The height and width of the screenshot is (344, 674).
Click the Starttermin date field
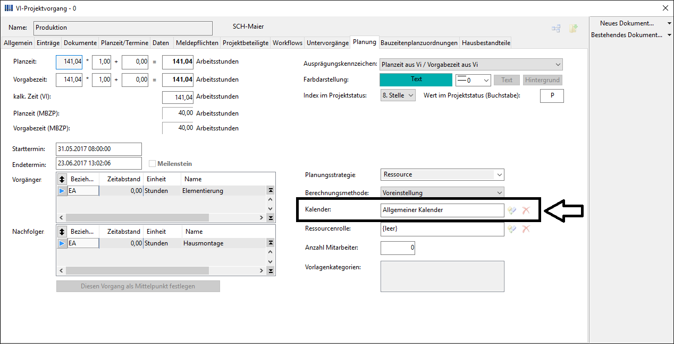(x=99, y=149)
